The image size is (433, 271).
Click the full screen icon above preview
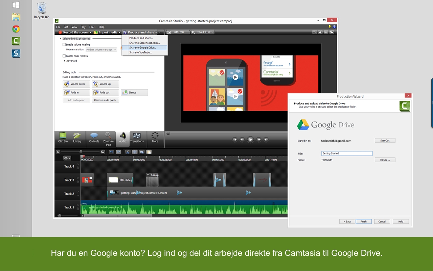(x=326, y=32)
